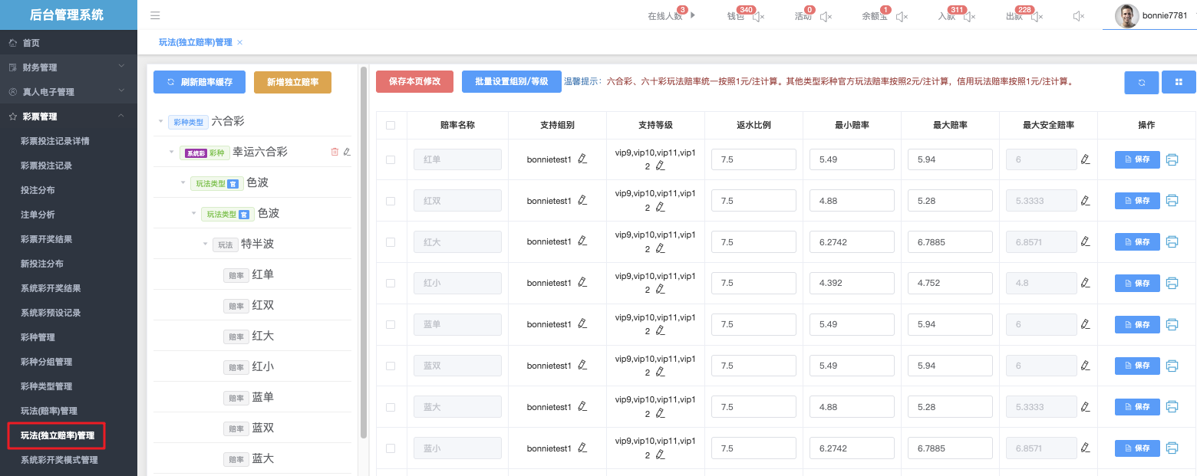Image resolution: width=1197 pixels, height=476 pixels.
Task: Delete 幸运六合彩 with the red trash icon
Action: pyautogui.click(x=335, y=152)
